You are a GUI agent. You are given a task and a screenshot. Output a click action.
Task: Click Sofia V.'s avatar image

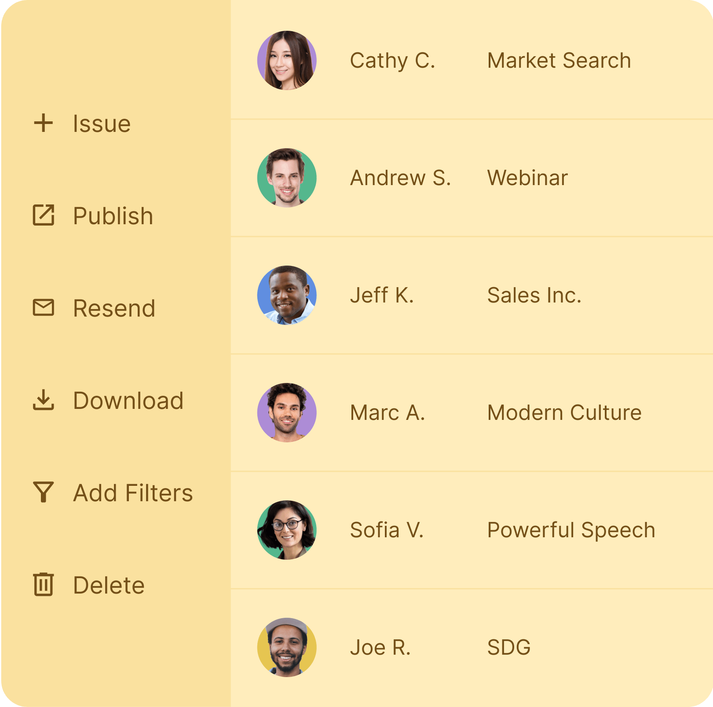[287, 530]
